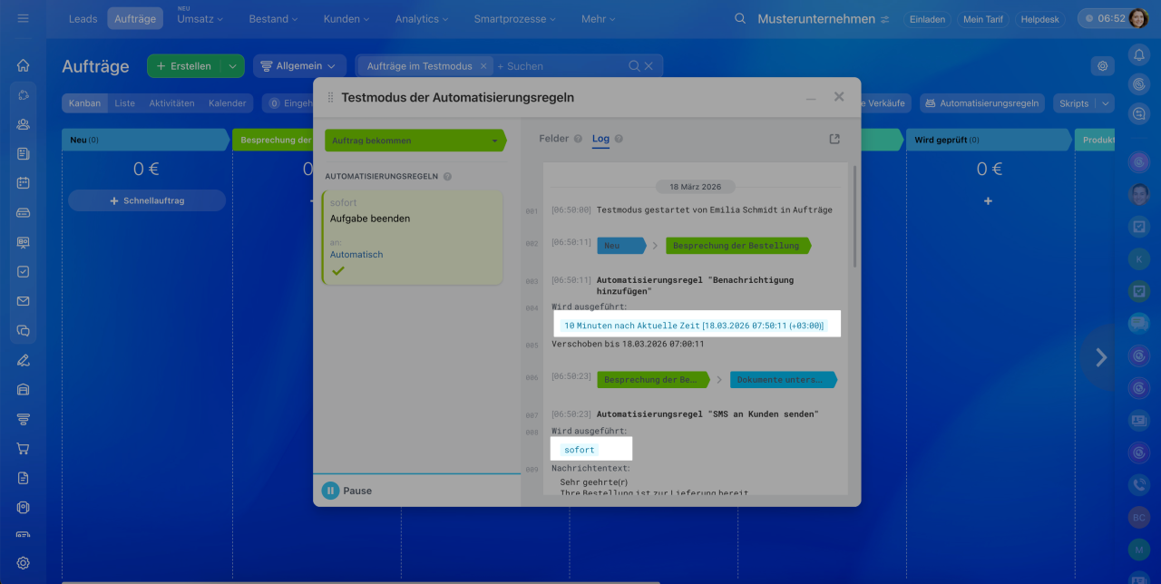Open the Kanban settings gear icon
Viewport: 1161px width, 584px height.
(1103, 65)
